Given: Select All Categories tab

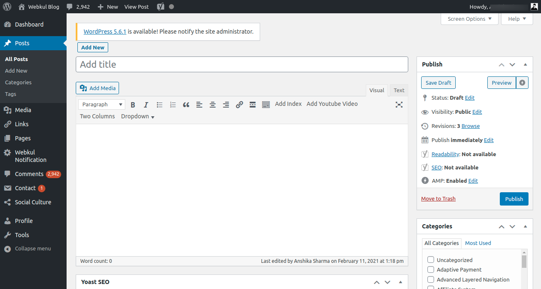Looking at the screenshot, I should point(442,243).
